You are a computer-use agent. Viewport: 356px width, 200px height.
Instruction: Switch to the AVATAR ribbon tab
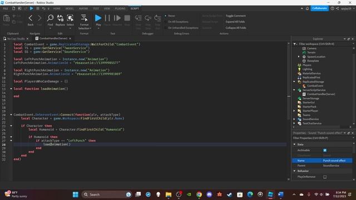pyautogui.click(x=83, y=8)
